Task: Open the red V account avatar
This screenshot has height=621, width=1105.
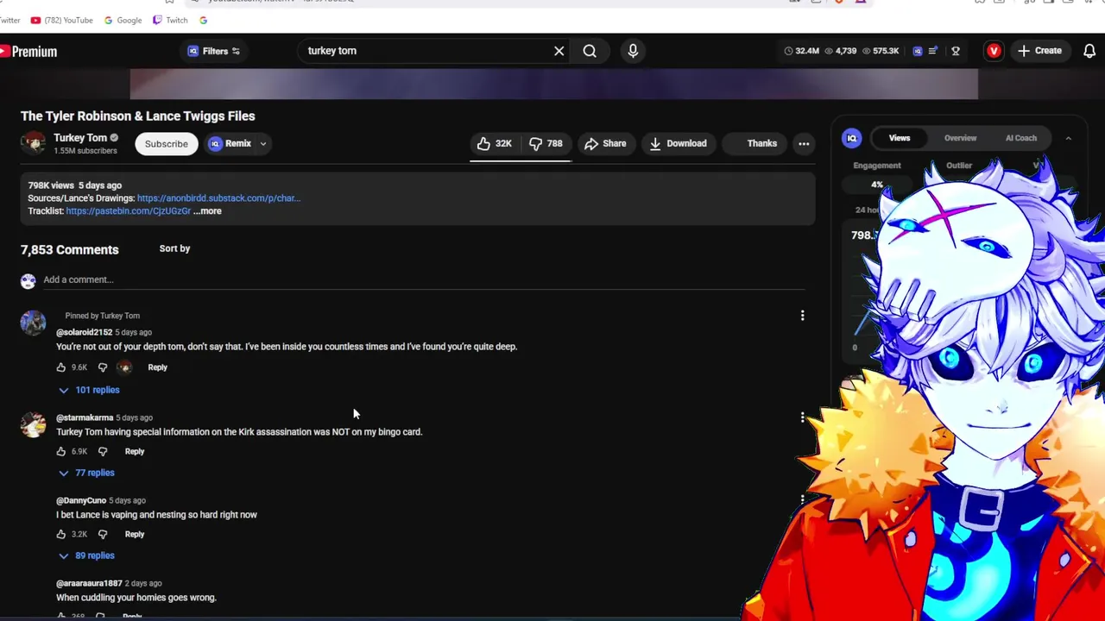Action: pyautogui.click(x=994, y=51)
